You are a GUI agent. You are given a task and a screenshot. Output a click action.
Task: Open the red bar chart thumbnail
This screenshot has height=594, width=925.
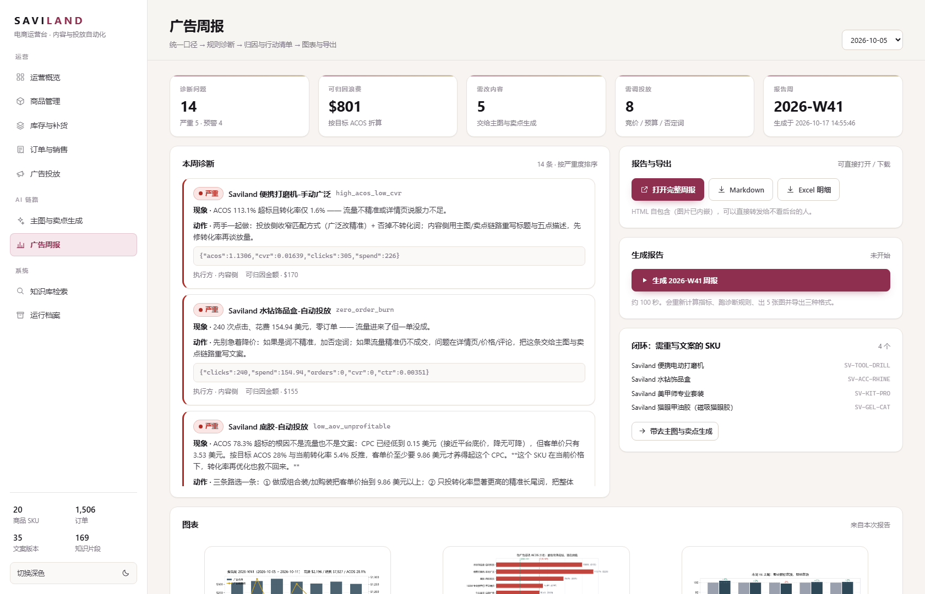tap(536, 570)
